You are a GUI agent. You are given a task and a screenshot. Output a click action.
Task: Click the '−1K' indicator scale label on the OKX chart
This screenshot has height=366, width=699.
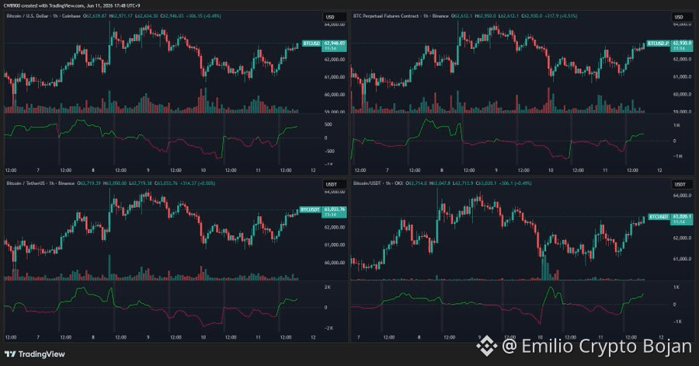pos(676,322)
